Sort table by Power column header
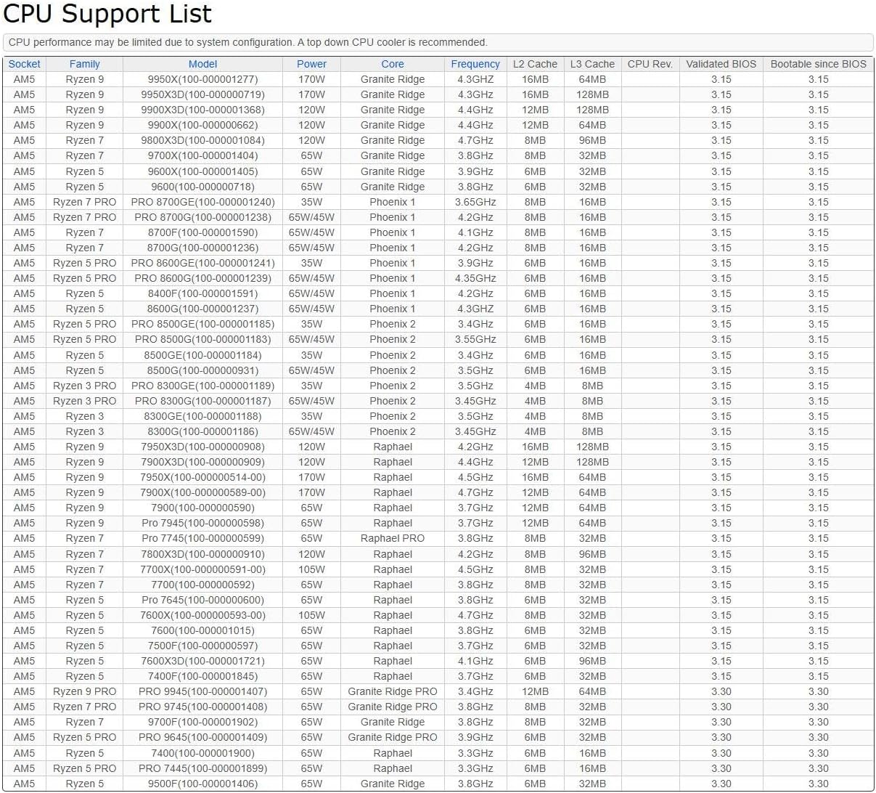The image size is (876, 793). [x=311, y=64]
